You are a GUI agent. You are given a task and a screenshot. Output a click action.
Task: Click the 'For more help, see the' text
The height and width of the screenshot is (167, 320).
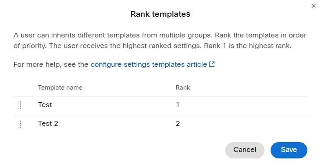click(51, 64)
